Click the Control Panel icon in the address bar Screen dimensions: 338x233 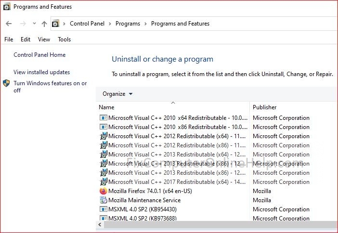pyautogui.click(x=55, y=23)
